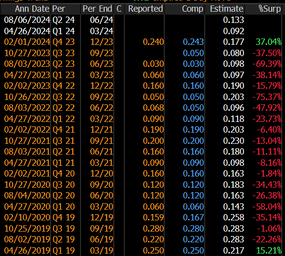Viewport: 285px width, 256px height.
Task: Click the -6.40% surprise value
Action: pos(269,130)
